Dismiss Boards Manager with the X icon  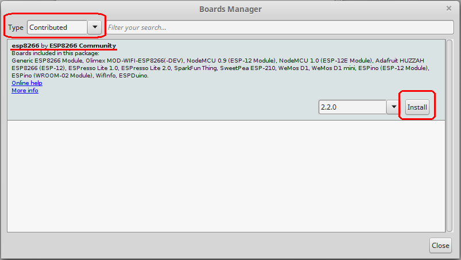448,9
